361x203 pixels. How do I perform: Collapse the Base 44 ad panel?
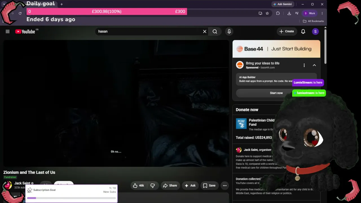[x=314, y=65]
